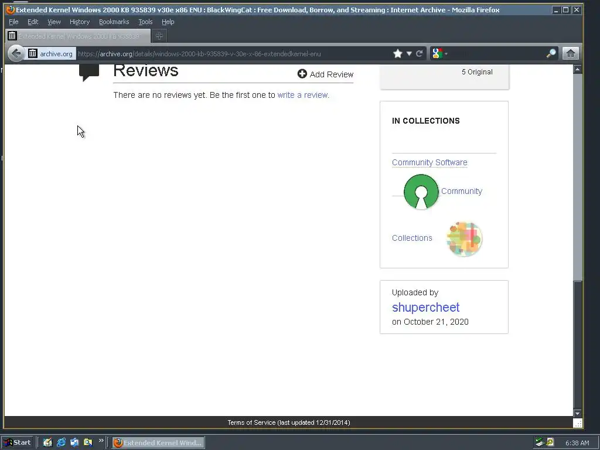This screenshot has width=600, height=450.
Task: Open the Tools menu
Action: click(145, 22)
